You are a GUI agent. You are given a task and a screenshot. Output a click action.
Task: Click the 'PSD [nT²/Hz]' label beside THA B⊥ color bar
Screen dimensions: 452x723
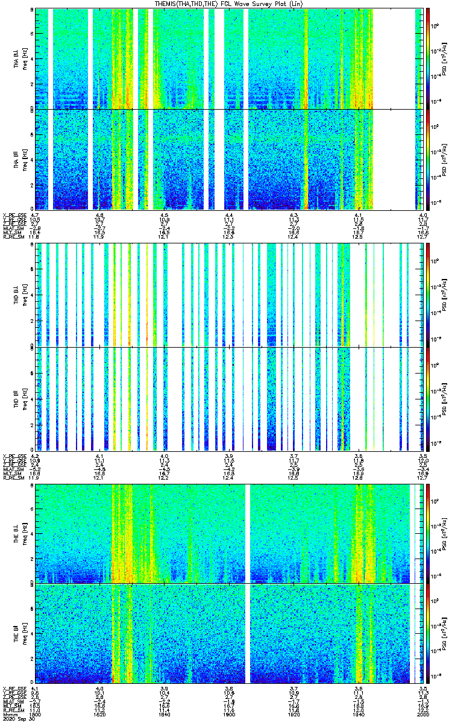coord(444,59)
